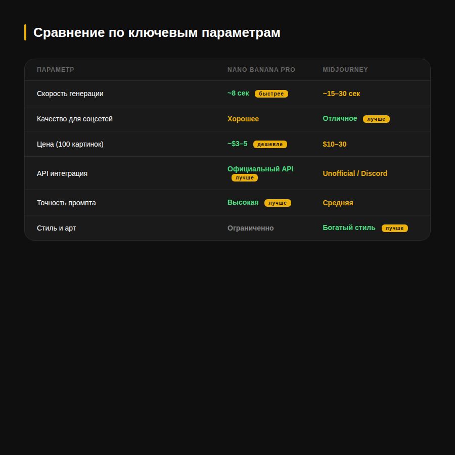The height and width of the screenshot is (455, 455).
Task: Select the 'API интеграция' row label
Action: (x=62, y=173)
